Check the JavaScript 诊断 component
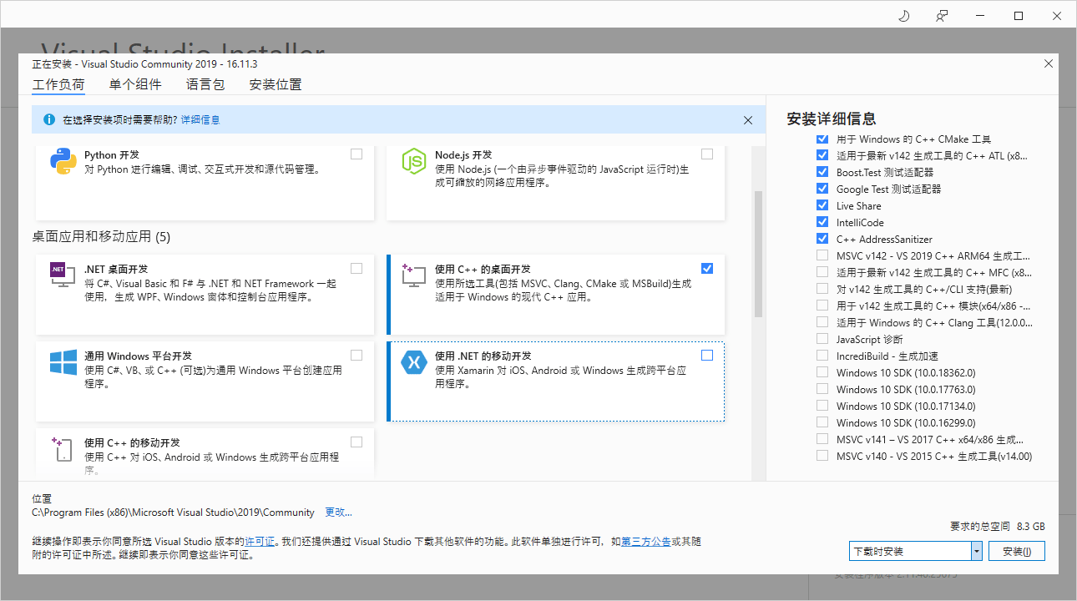This screenshot has height=601, width=1077. pos(822,339)
